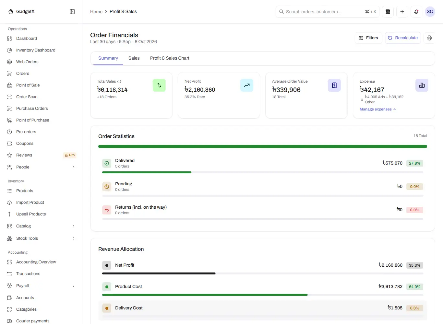The image size is (443, 324).
Task: Open the Filters button
Action: pos(368,38)
